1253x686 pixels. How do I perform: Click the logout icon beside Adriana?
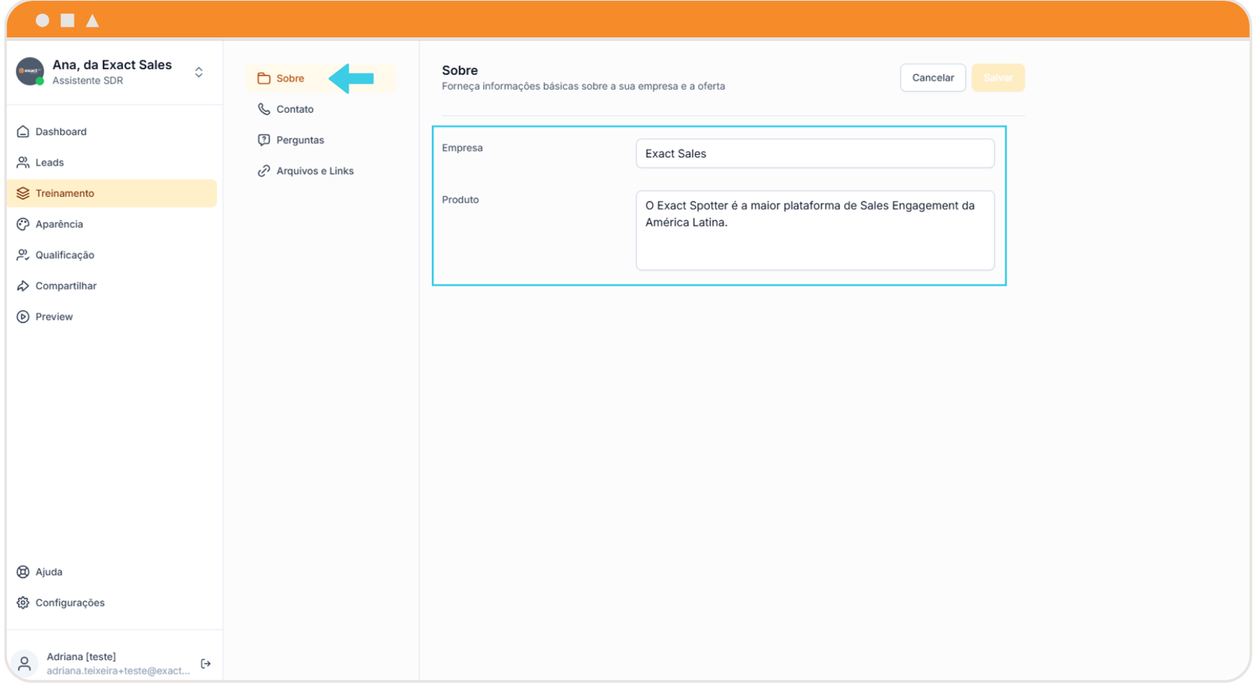pos(205,664)
